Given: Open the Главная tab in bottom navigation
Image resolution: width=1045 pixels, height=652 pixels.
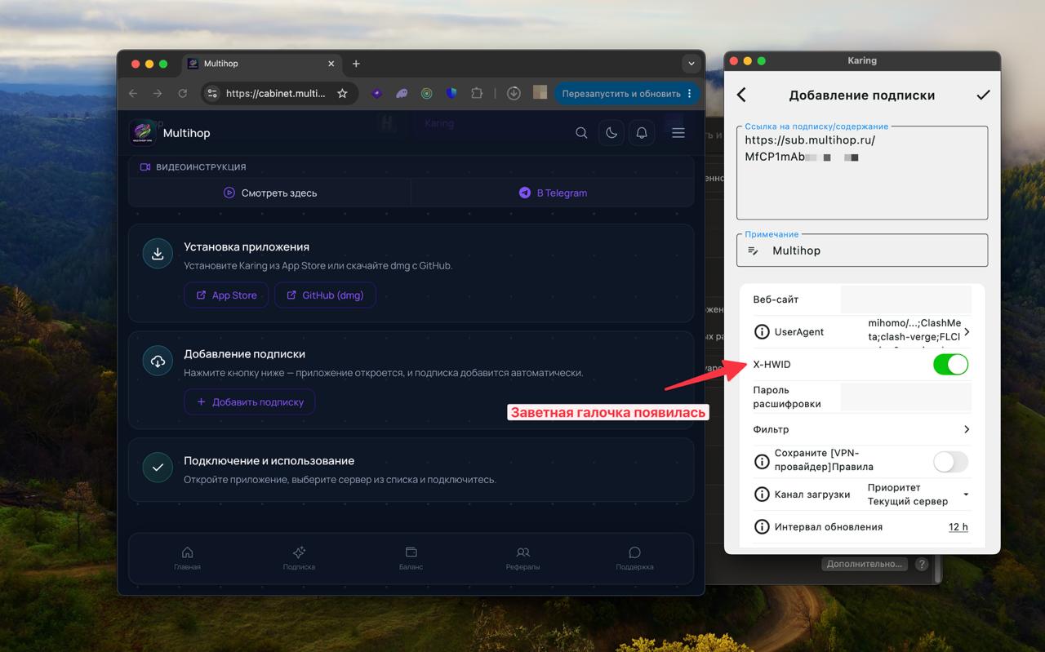Looking at the screenshot, I should pyautogui.click(x=187, y=558).
